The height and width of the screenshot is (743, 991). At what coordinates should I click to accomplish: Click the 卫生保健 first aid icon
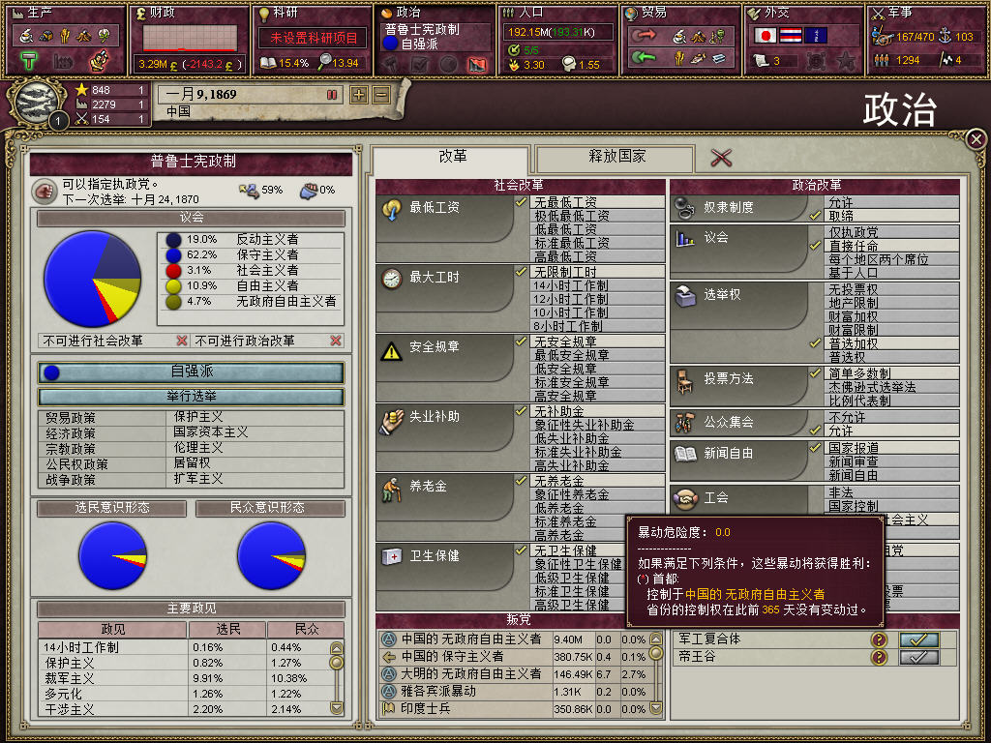[x=392, y=556]
